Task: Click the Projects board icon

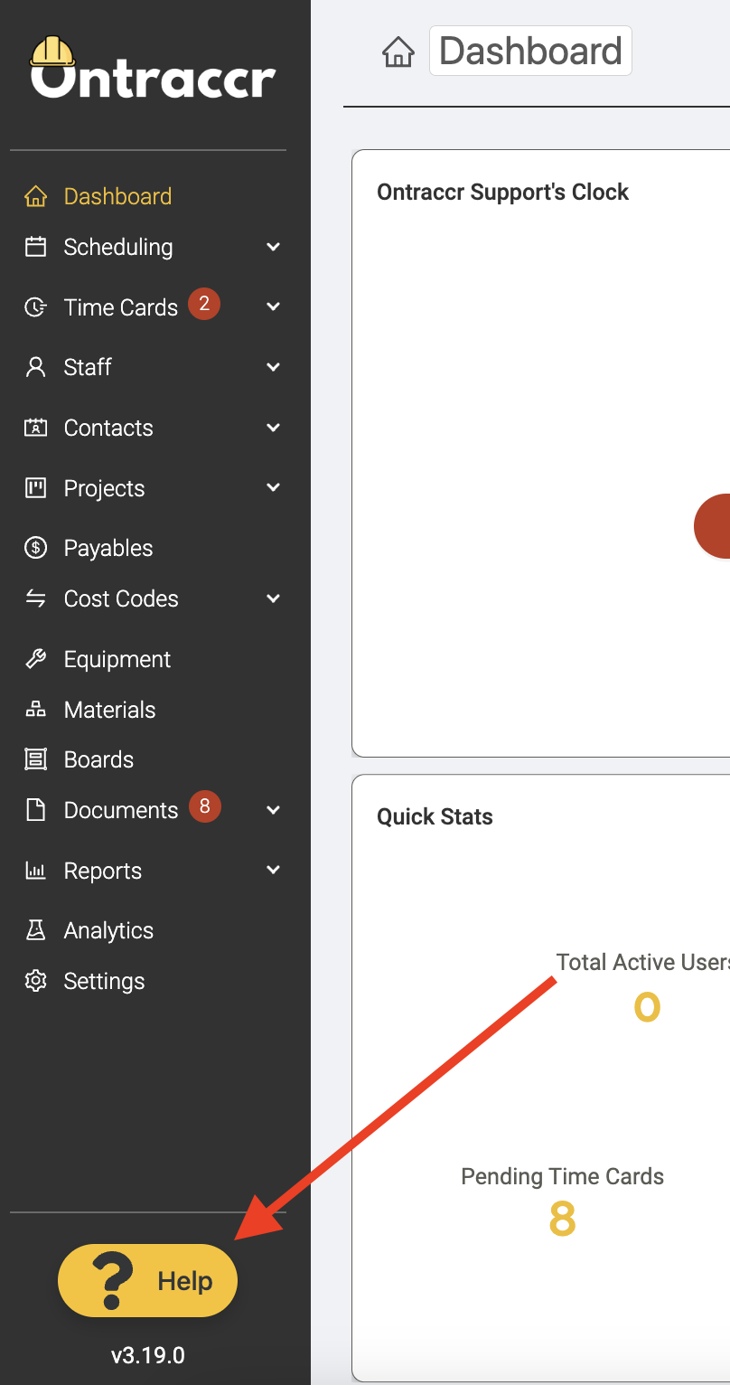Action: click(35, 488)
